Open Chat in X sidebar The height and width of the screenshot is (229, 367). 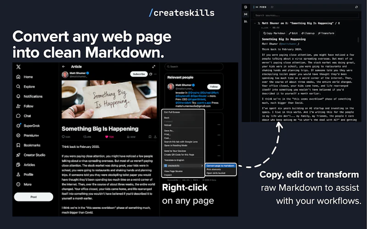(24, 116)
